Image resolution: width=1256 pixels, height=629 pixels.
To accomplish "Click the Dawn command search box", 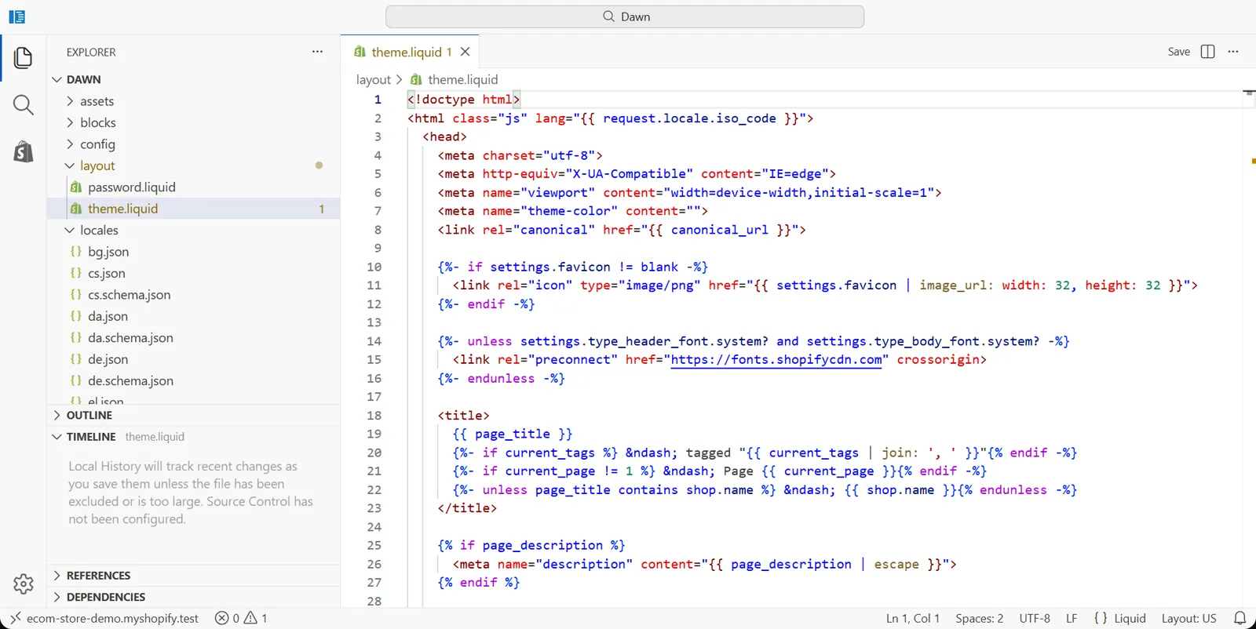I will tap(625, 16).
